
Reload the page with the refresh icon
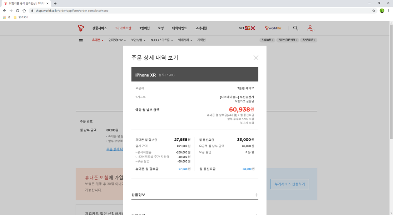(18, 10)
